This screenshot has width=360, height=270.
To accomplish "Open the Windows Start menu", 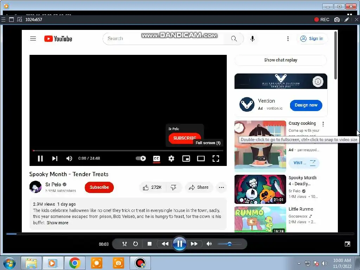I will (x=9, y=263).
